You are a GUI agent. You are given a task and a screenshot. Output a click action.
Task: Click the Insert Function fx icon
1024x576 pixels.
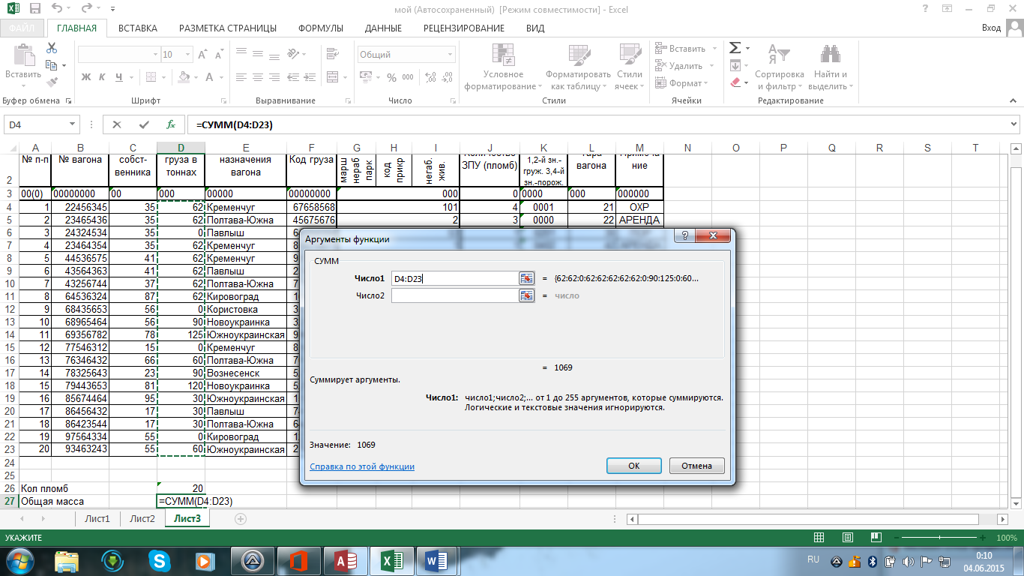(171, 124)
